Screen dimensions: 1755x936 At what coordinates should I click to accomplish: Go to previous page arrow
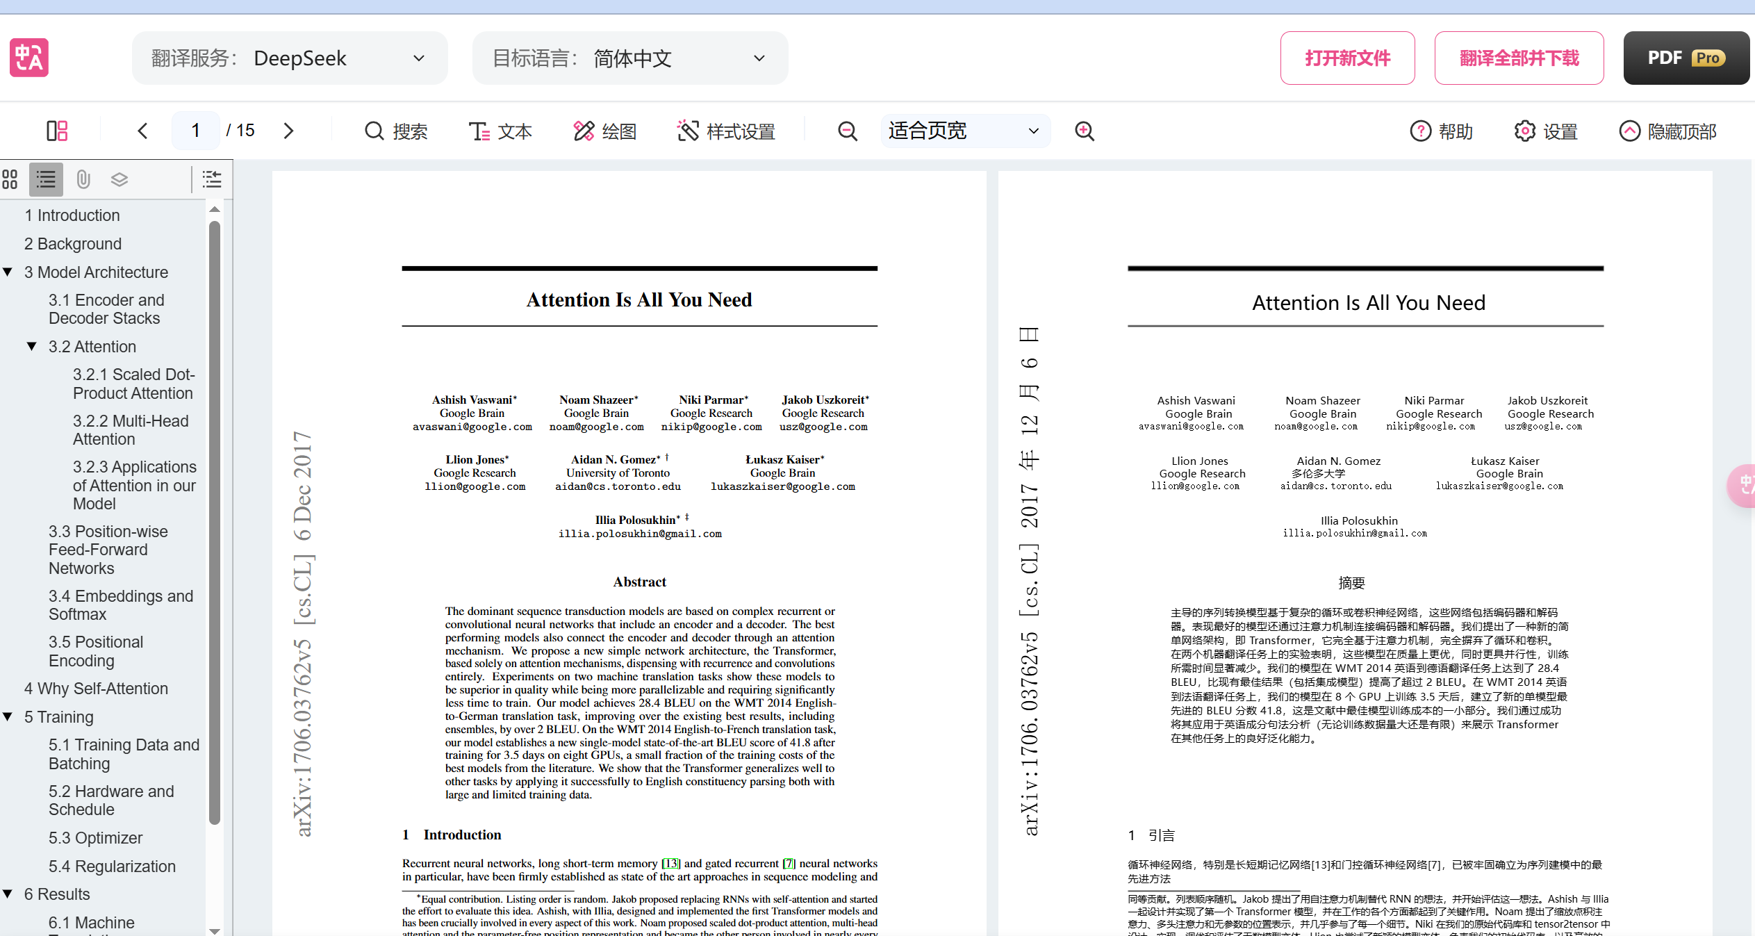click(x=142, y=131)
